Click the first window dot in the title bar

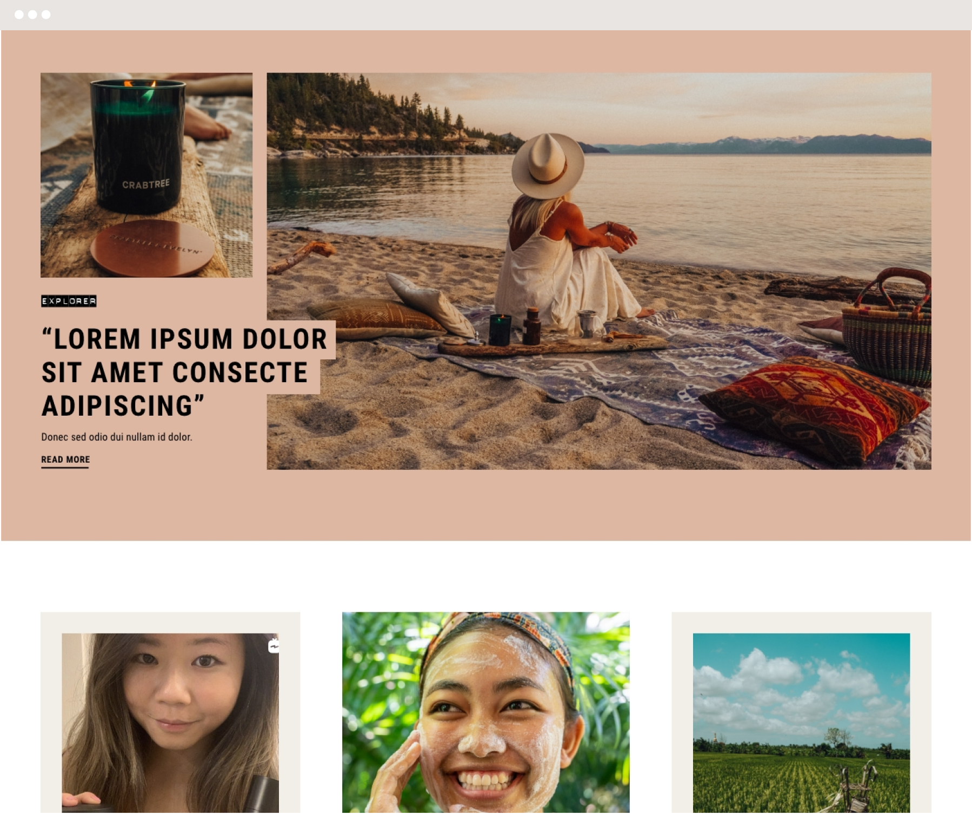click(x=19, y=15)
